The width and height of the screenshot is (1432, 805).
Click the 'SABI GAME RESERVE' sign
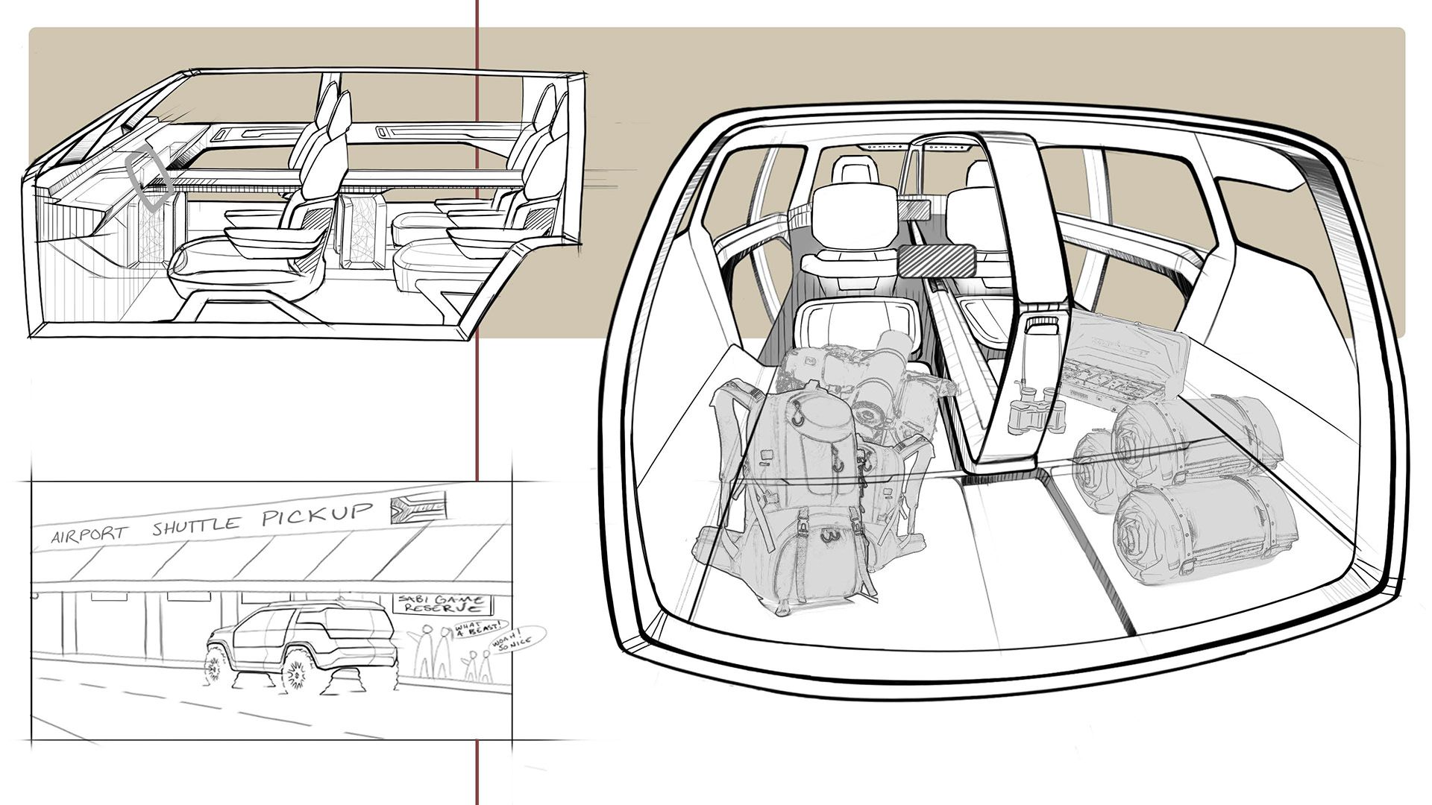[x=442, y=603]
